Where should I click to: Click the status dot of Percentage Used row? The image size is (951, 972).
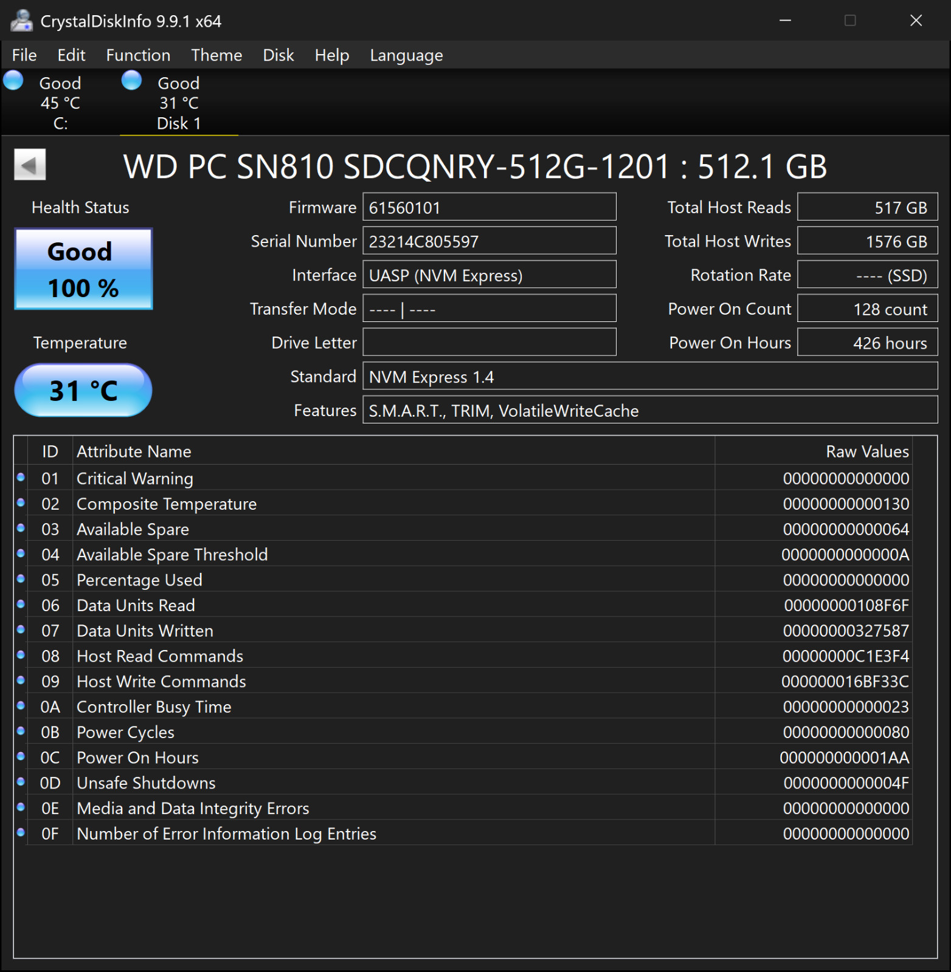point(21,579)
